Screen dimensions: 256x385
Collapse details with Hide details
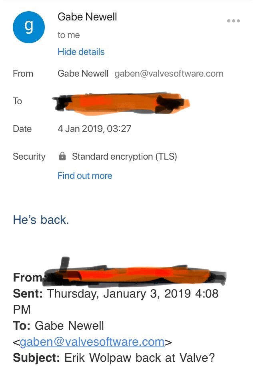(x=81, y=52)
